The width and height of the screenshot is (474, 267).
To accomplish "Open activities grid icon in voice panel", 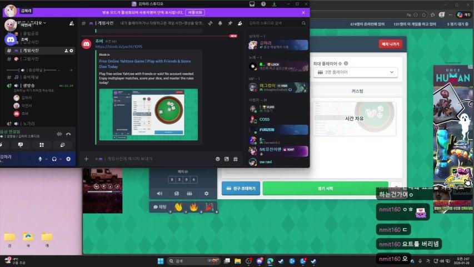I will [x=42, y=145].
